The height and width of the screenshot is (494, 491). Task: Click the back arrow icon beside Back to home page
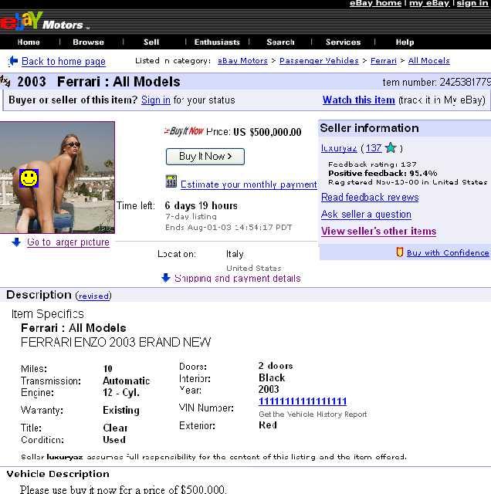(13, 61)
